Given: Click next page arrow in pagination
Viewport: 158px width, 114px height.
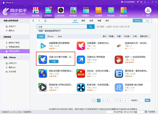Looking at the screenshot, I should [x=125, y=100].
